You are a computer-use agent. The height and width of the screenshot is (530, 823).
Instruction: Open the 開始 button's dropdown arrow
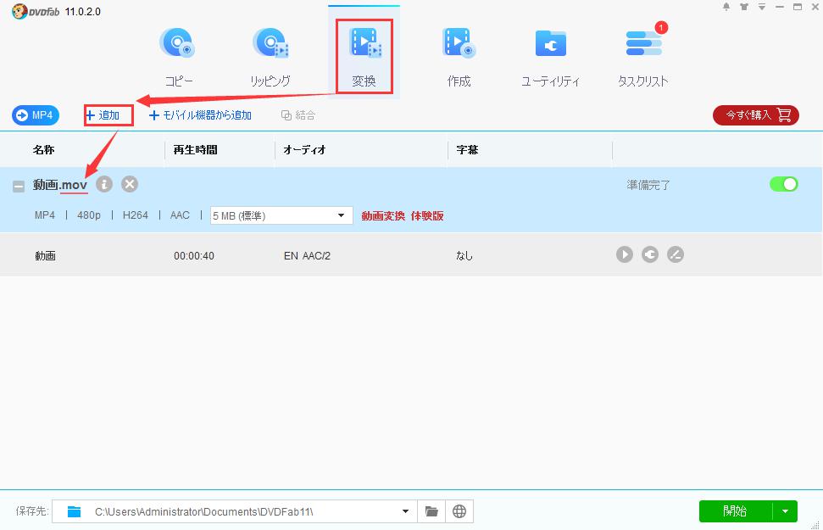click(785, 510)
